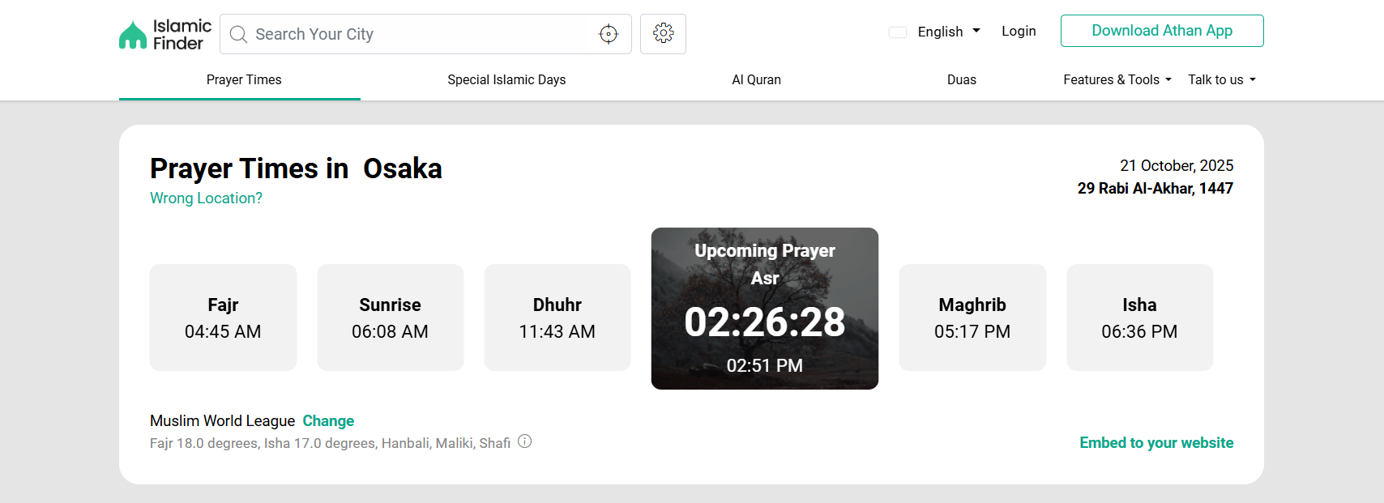
Task: Expand the English language dropdown
Action: [948, 32]
